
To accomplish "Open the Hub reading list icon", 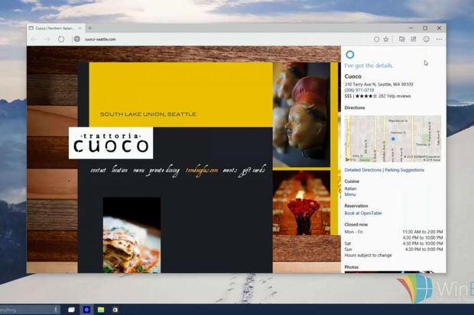I will click(401, 39).
